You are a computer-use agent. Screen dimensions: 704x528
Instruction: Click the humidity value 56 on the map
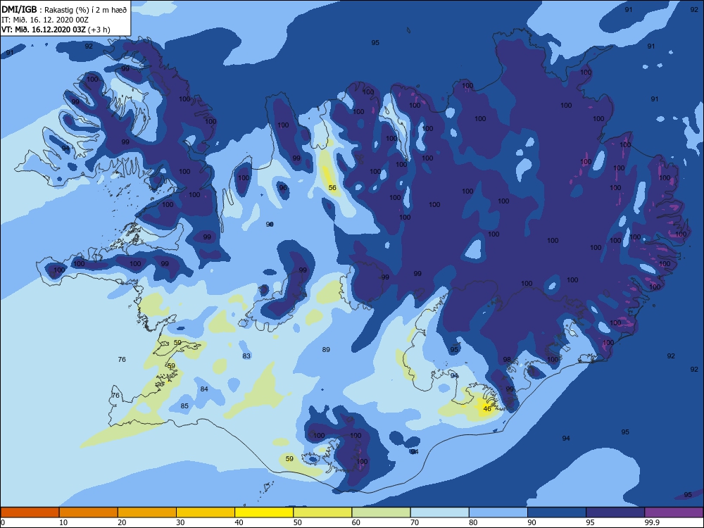coord(332,188)
